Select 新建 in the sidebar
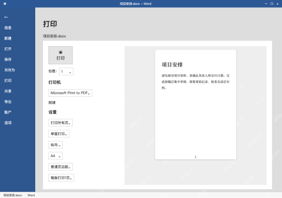Image resolution: width=282 pixels, height=198 pixels. coord(8,38)
